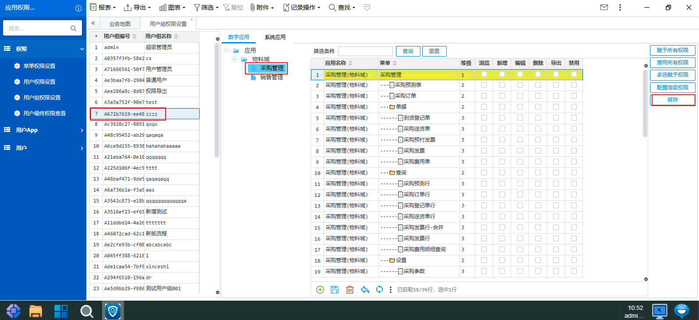Open 用户最终权限查看 in the sidebar
The height and width of the screenshot is (320, 699).
point(45,114)
